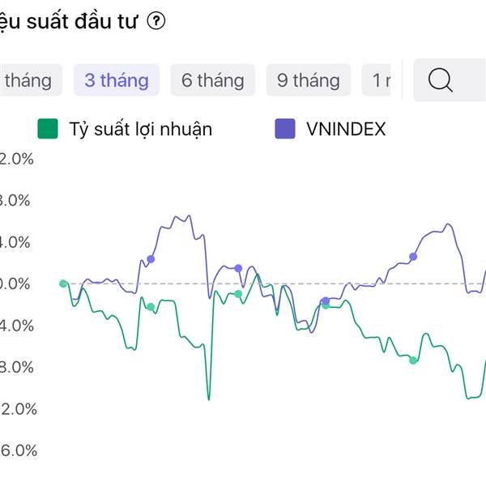Click the leftmost purple VNINDEX data dot

[151, 259]
